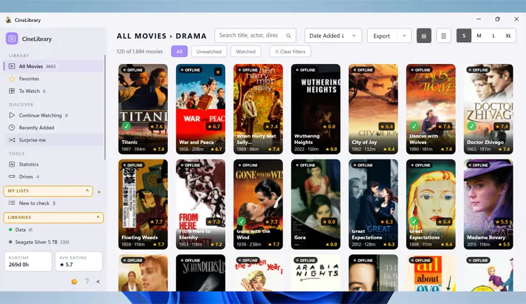Open Statistics tool
Screen dimensions: 526x304
[53, 165]
